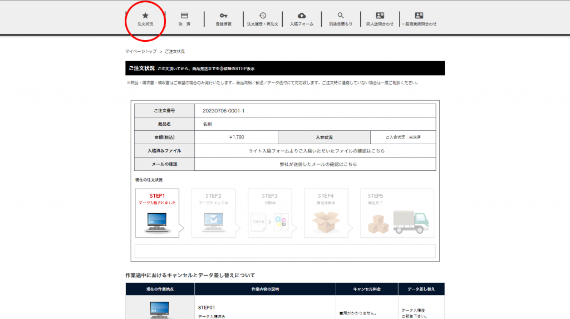The height and width of the screenshot is (319, 570).
Task: Select the magnifier icon for 別途見積もり
Action: point(341,16)
